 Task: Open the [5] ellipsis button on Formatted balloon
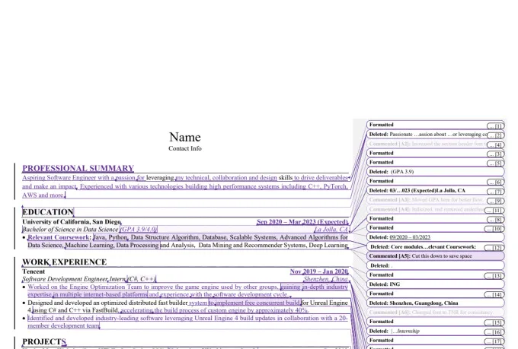pyautogui.click(x=495, y=163)
